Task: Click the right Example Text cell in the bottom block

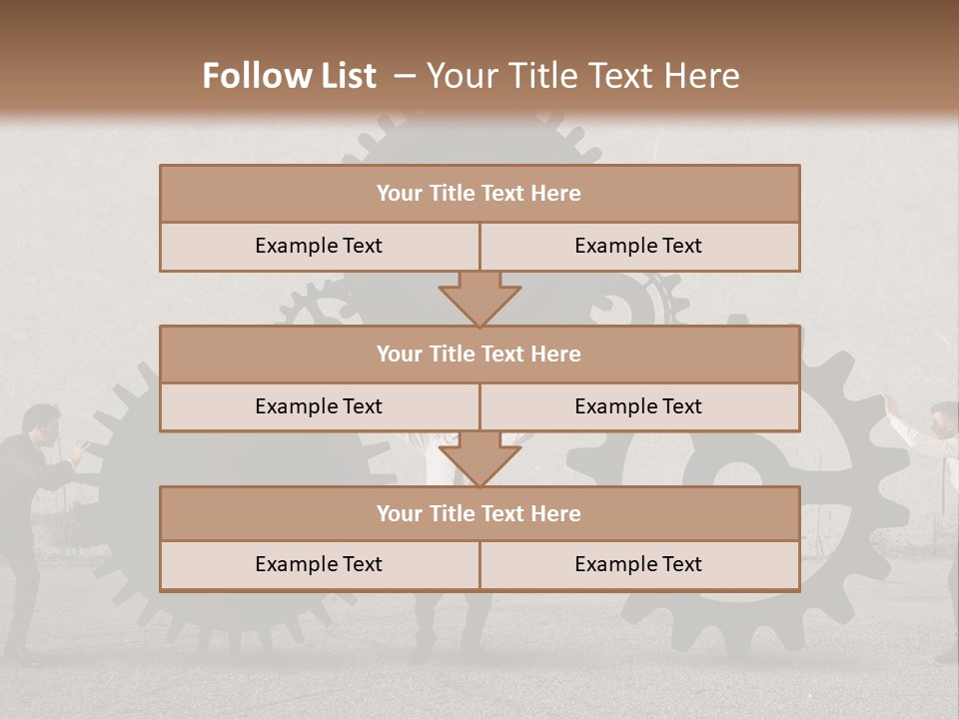Action: click(x=639, y=565)
